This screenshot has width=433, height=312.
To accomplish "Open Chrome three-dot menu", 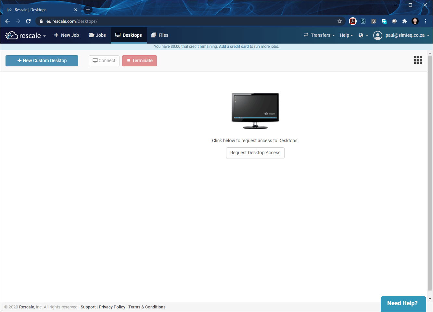I will coord(426,21).
